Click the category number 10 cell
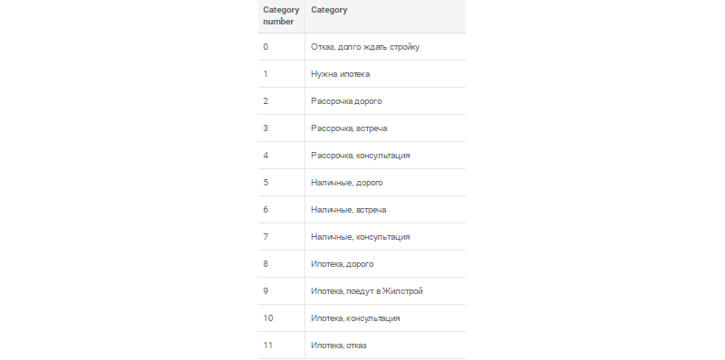This screenshot has height=360, width=725. (281, 318)
